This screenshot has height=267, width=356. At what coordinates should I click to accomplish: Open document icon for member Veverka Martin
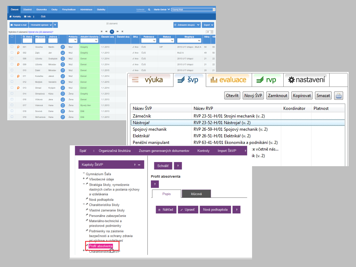coord(63,47)
